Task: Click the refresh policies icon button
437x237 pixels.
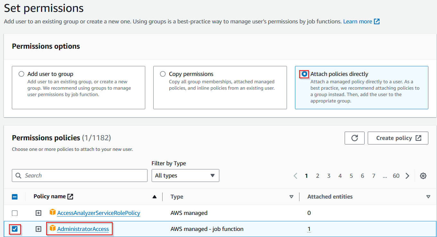Action: [354, 138]
